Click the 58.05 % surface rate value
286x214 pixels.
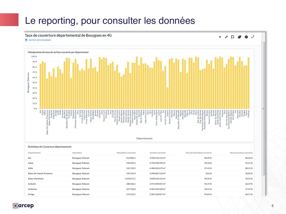[249, 173]
